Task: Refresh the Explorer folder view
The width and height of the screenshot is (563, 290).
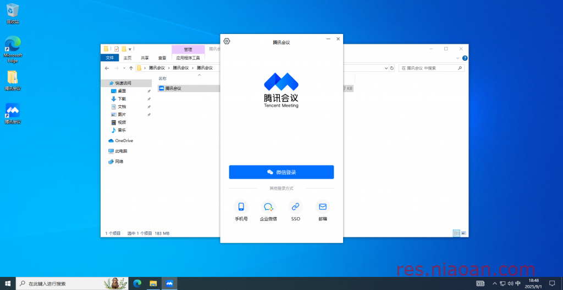Action: [392, 68]
